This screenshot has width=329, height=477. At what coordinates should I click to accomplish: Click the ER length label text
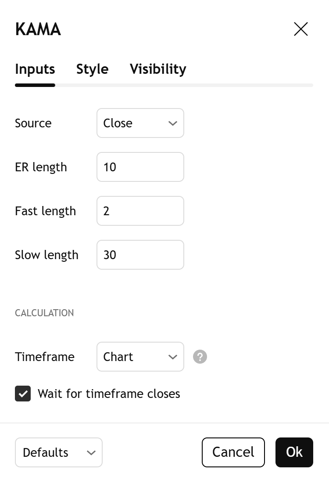click(41, 167)
